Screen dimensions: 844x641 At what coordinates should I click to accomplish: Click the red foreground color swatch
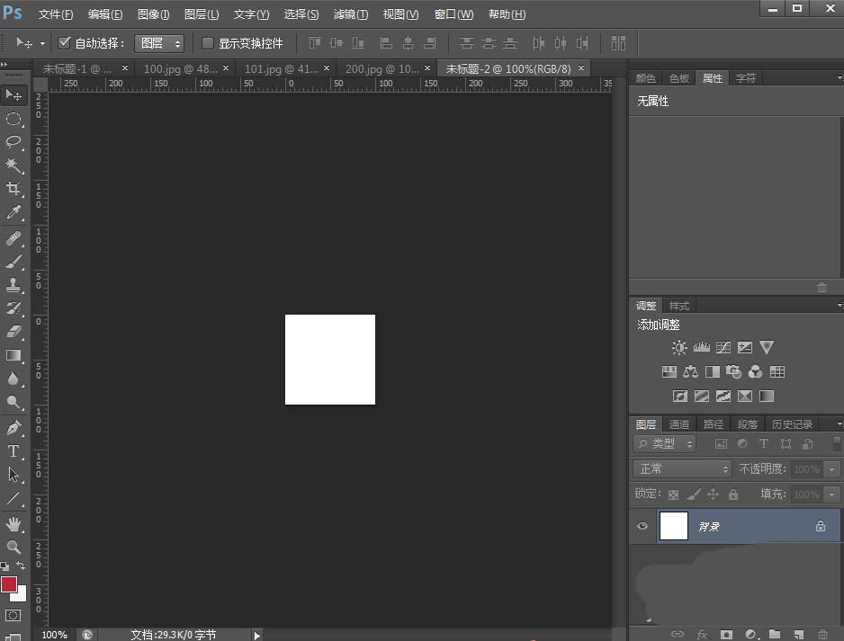click(10, 585)
